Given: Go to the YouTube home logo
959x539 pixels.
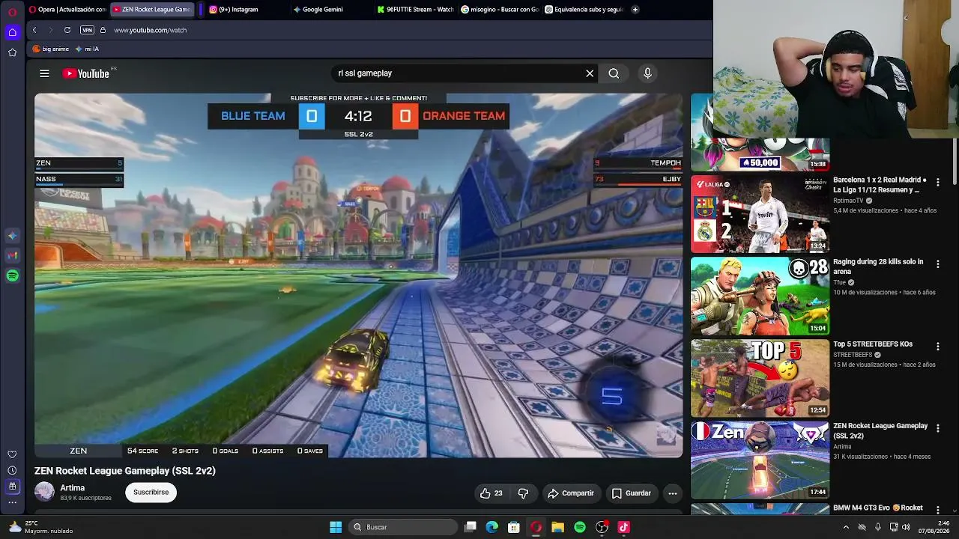Looking at the screenshot, I should (86, 73).
